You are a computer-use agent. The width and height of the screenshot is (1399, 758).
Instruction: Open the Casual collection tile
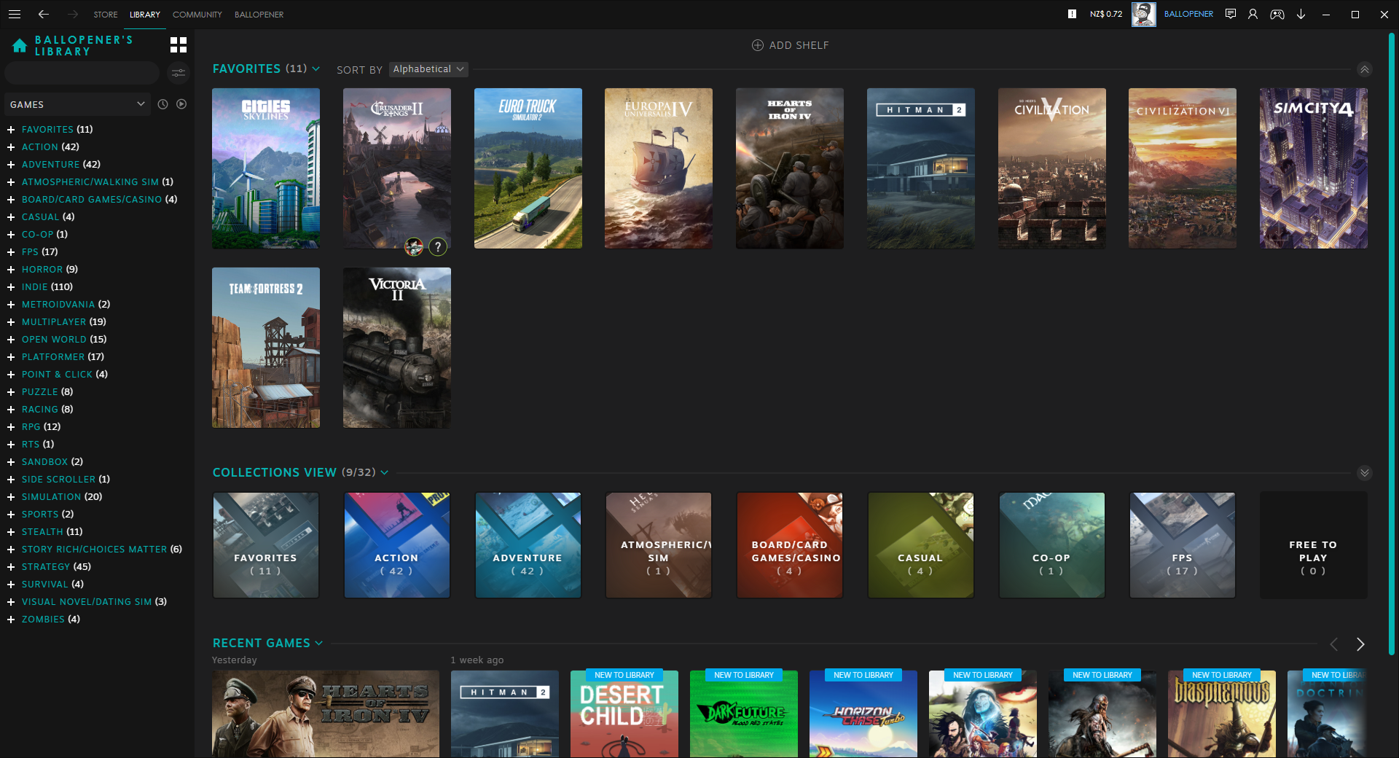click(921, 545)
